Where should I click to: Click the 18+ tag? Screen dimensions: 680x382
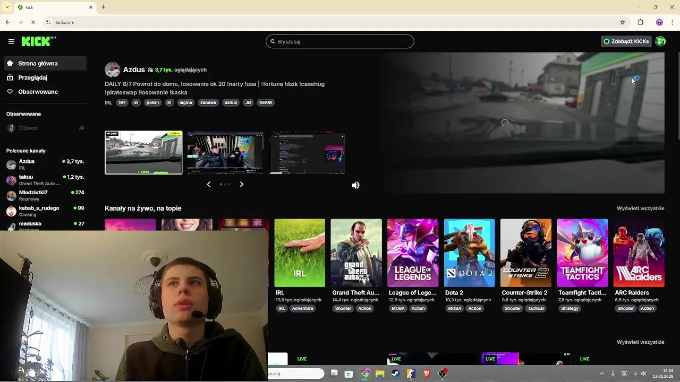122,102
